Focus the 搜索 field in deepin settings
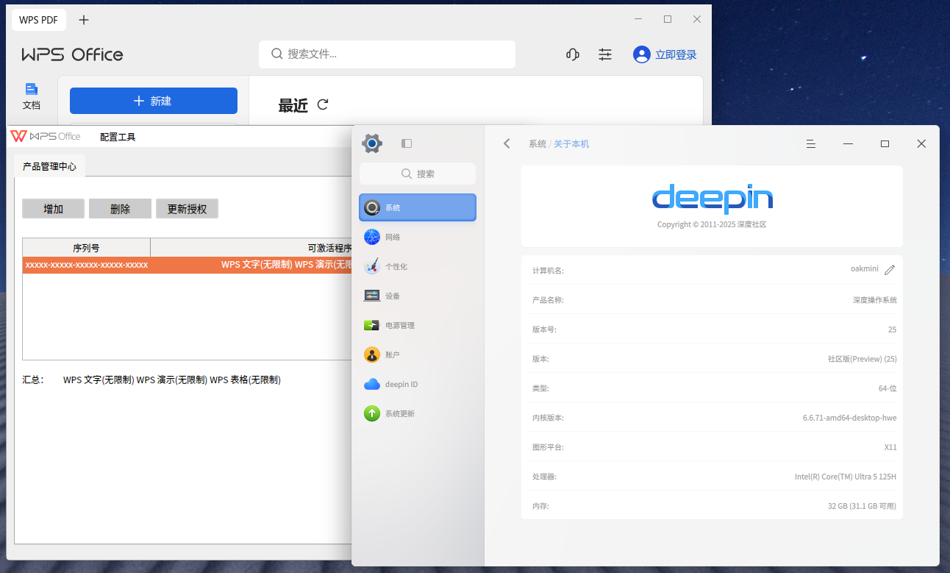This screenshot has width=950, height=573. (418, 174)
